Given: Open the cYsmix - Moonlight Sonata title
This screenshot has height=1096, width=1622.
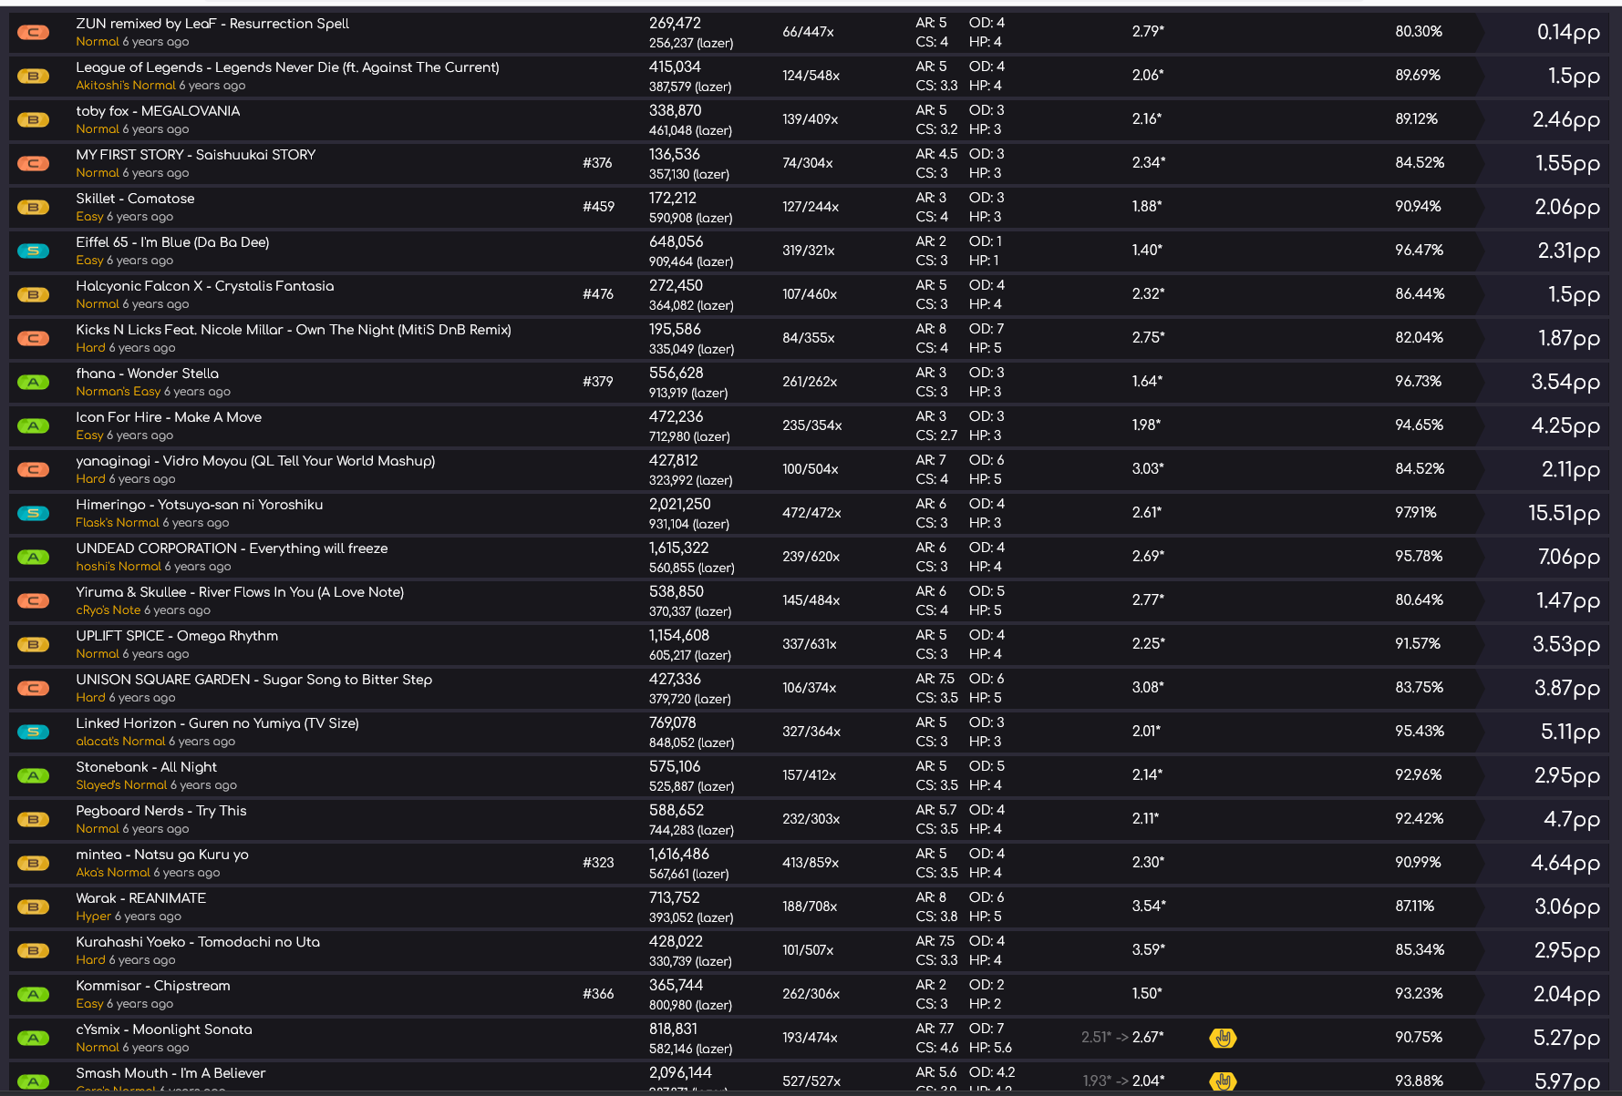Looking at the screenshot, I should pyautogui.click(x=164, y=1029).
